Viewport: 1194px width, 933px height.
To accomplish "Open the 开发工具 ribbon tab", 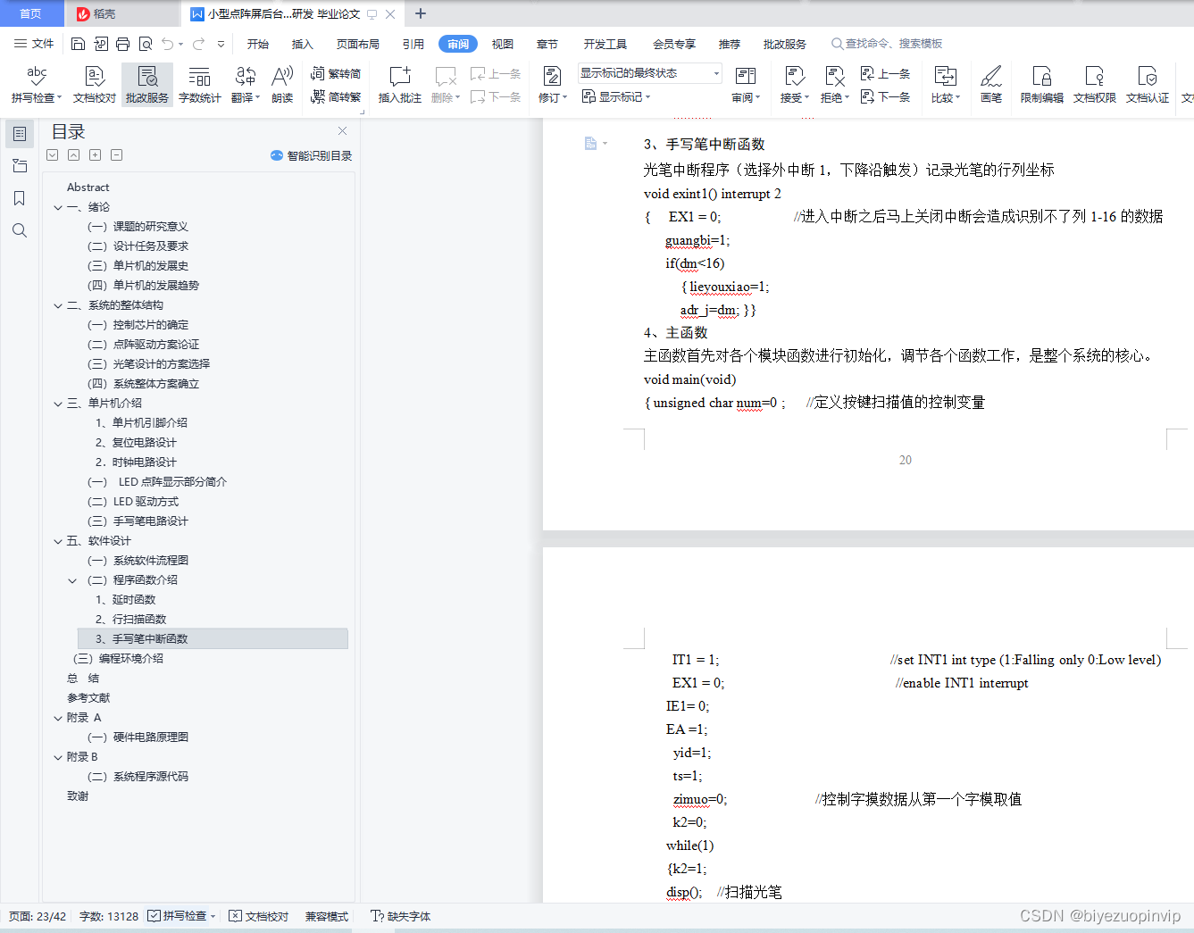I will [605, 44].
